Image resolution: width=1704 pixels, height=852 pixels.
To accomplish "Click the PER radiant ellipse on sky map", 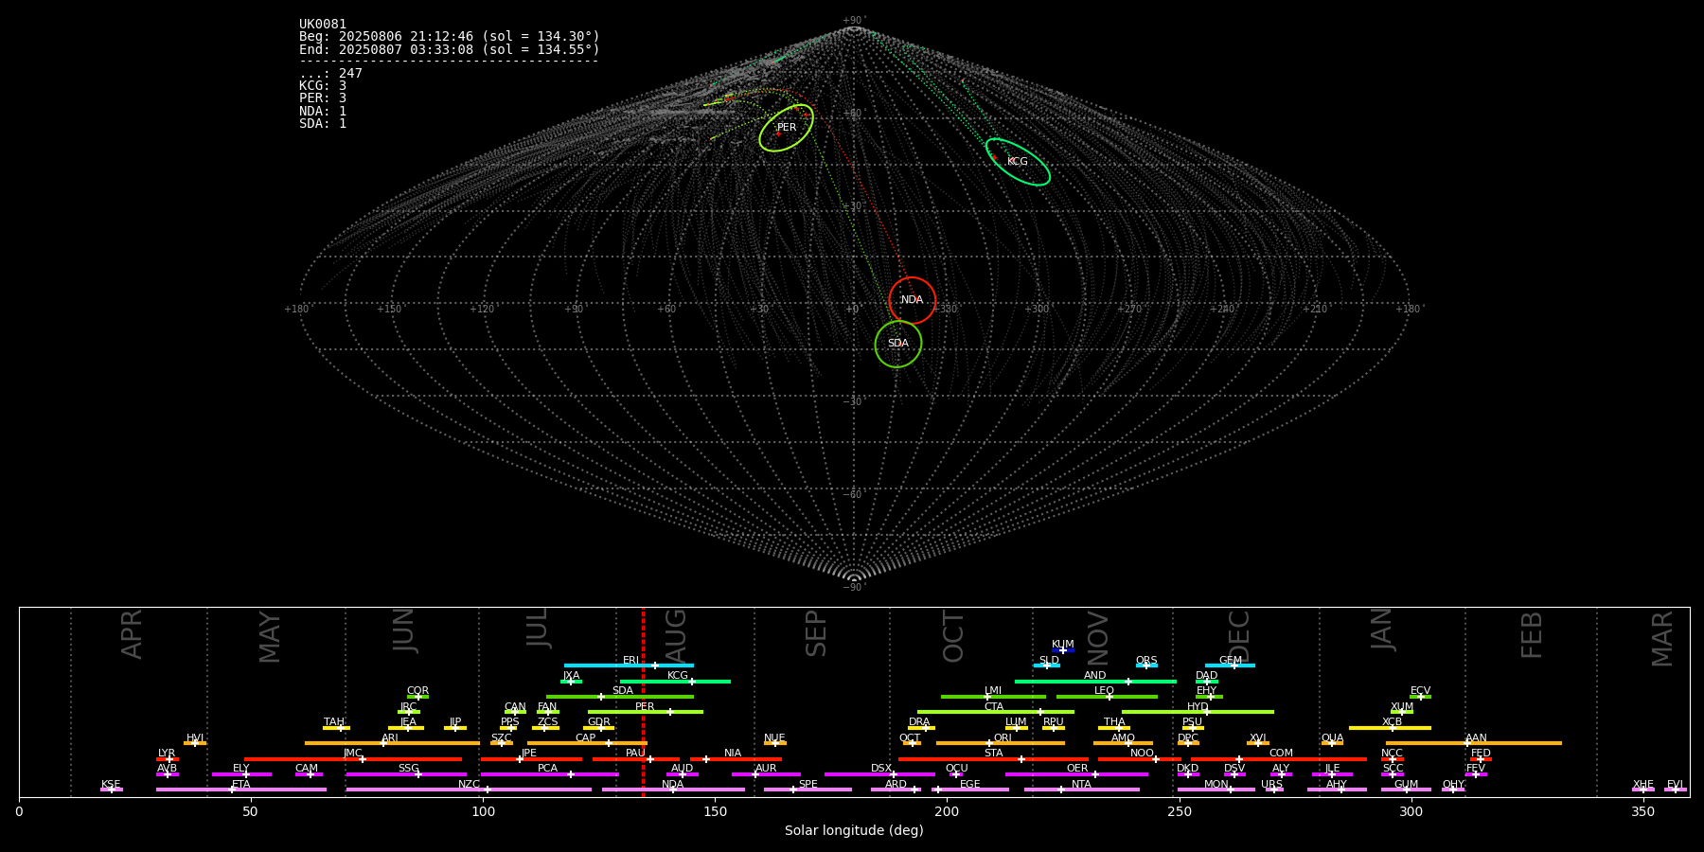I will tap(786, 128).
